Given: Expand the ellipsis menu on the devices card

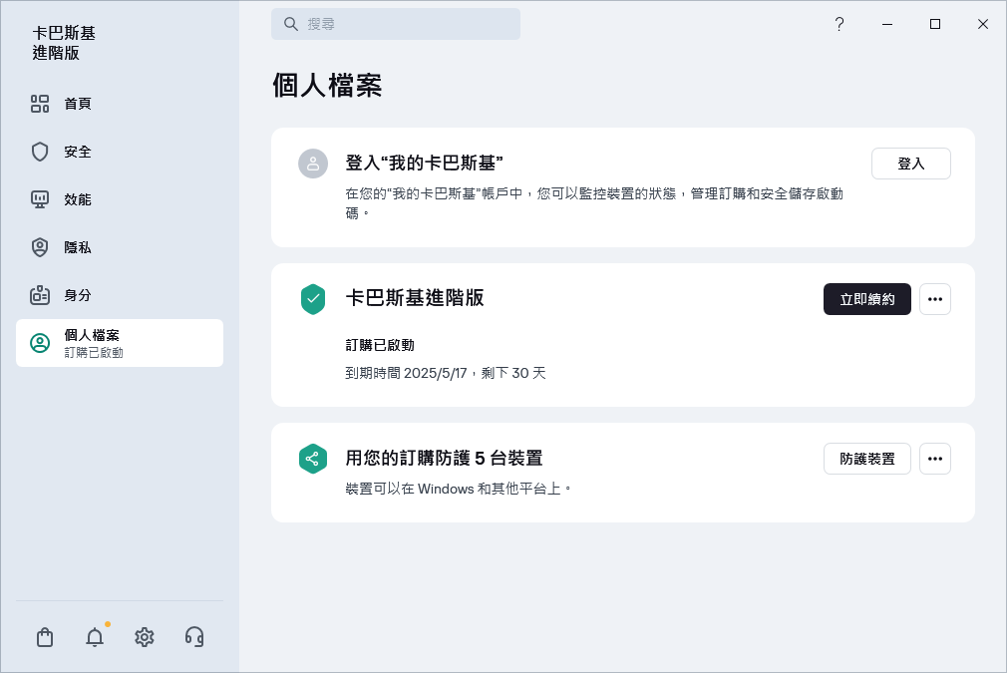Looking at the screenshot, I should click(935, 459).
